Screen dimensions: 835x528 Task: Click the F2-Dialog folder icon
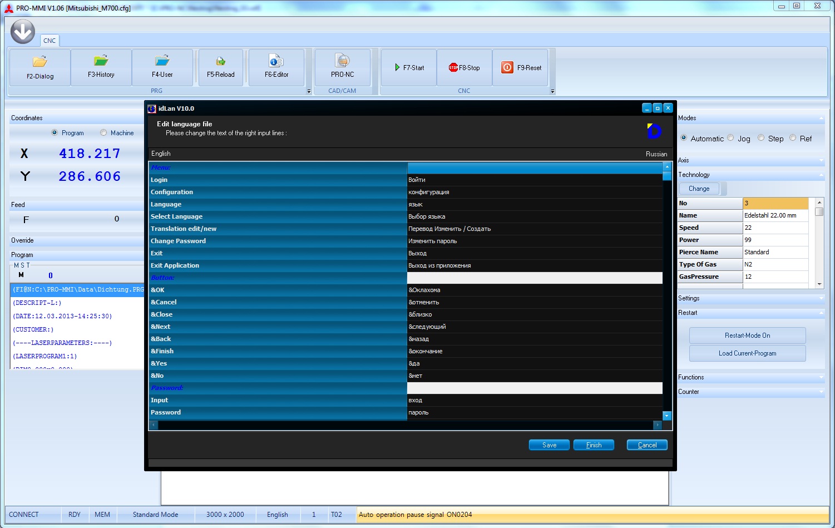pos(40,62)
